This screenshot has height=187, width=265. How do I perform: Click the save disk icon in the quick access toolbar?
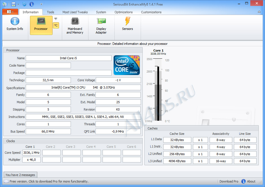click(14, 4)
